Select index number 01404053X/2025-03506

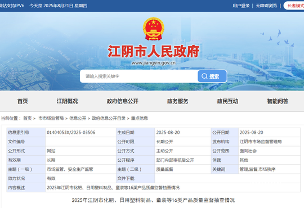[71, 133]
